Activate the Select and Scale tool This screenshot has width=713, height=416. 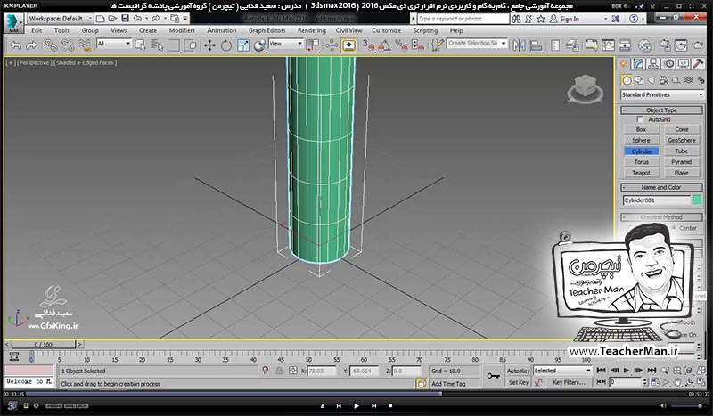click(x=243, y=45)
